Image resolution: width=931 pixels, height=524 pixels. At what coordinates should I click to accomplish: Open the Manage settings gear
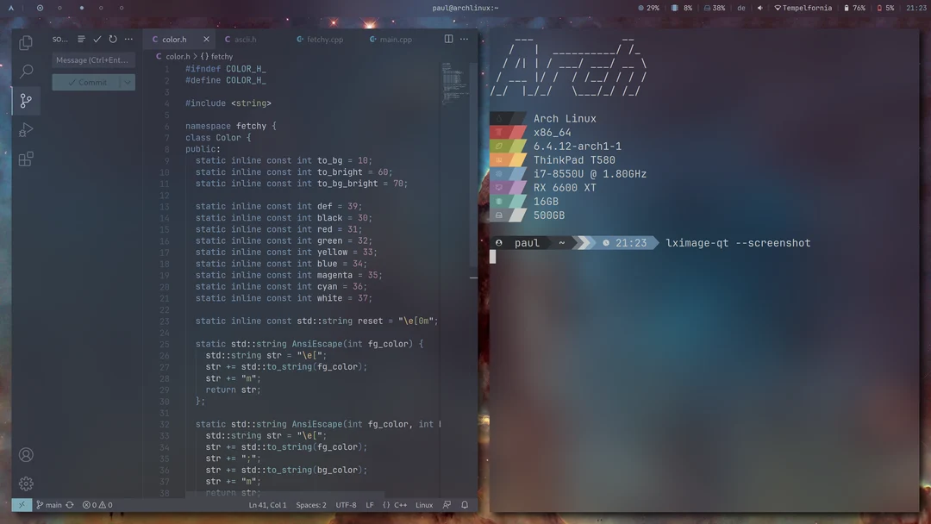(25, 483)
